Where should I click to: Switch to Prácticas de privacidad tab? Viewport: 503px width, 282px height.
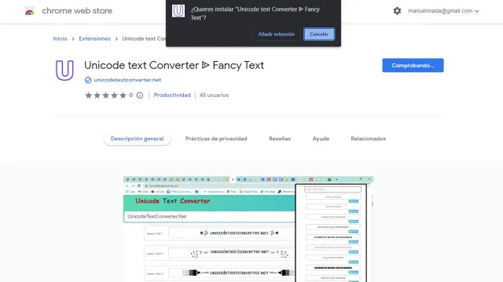[x=216, y=139]
